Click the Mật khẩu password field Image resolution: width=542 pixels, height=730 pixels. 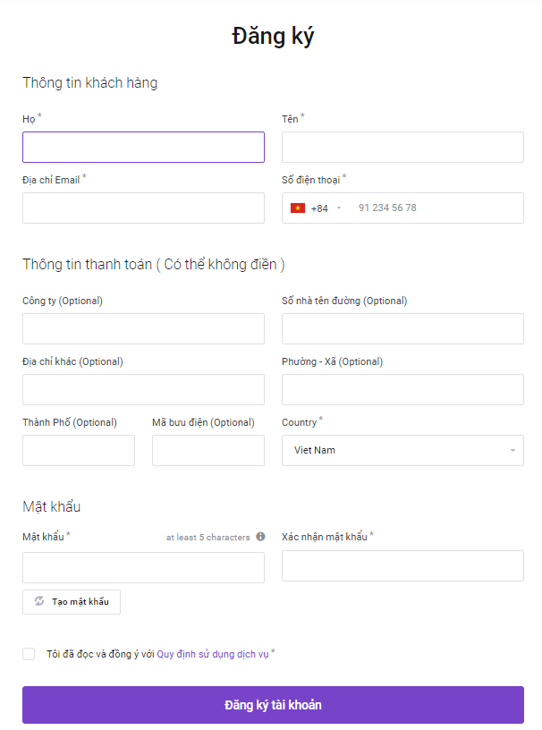[x=143, y=567]
